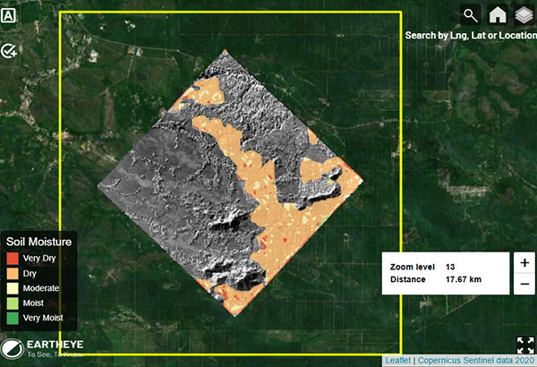Image resolution: width=537 pixels, height=367 pixels.
Task: Click the Moderate pale yellow legend swatch
Action: pyautogui.click(x=13, y=288)
